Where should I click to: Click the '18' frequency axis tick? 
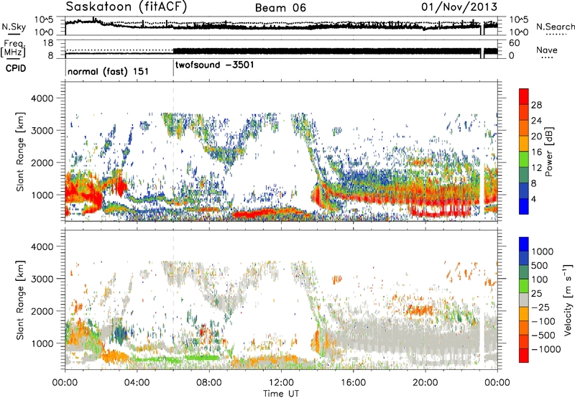48,43
